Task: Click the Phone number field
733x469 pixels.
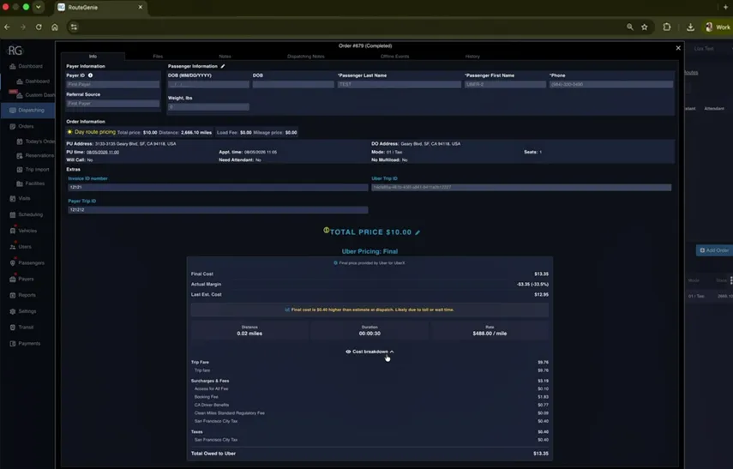Action: coord(611,85)
